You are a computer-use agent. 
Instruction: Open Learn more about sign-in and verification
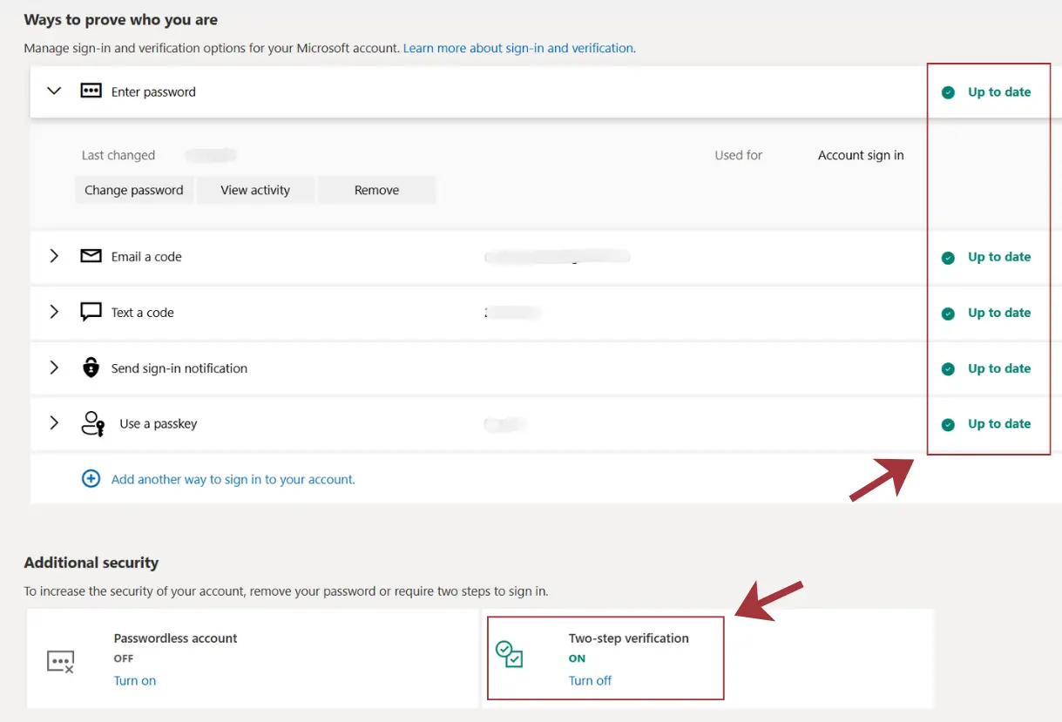click(x=518, y=48)
